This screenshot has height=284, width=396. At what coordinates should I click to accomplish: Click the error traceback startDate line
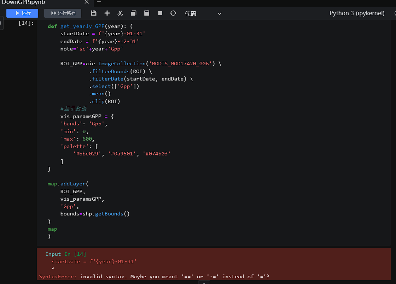tap(94, 261)
